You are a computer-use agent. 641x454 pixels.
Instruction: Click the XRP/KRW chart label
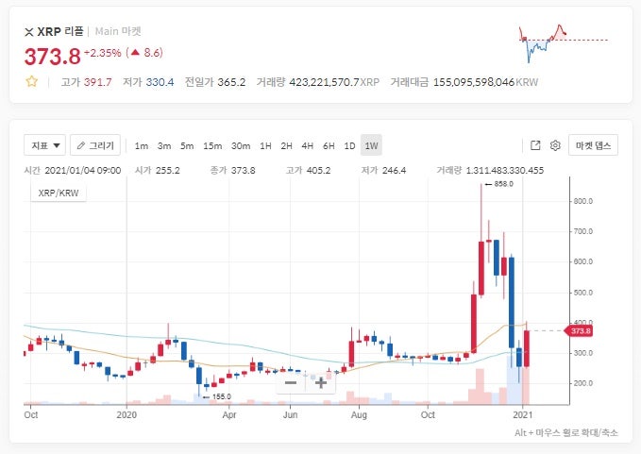(59, 193)
